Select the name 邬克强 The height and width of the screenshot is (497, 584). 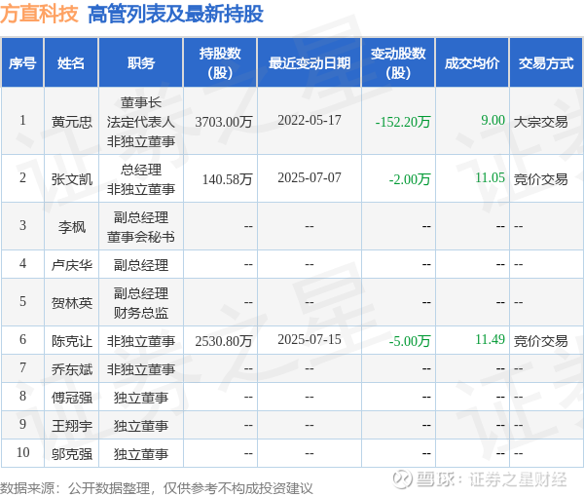[71, 454]
